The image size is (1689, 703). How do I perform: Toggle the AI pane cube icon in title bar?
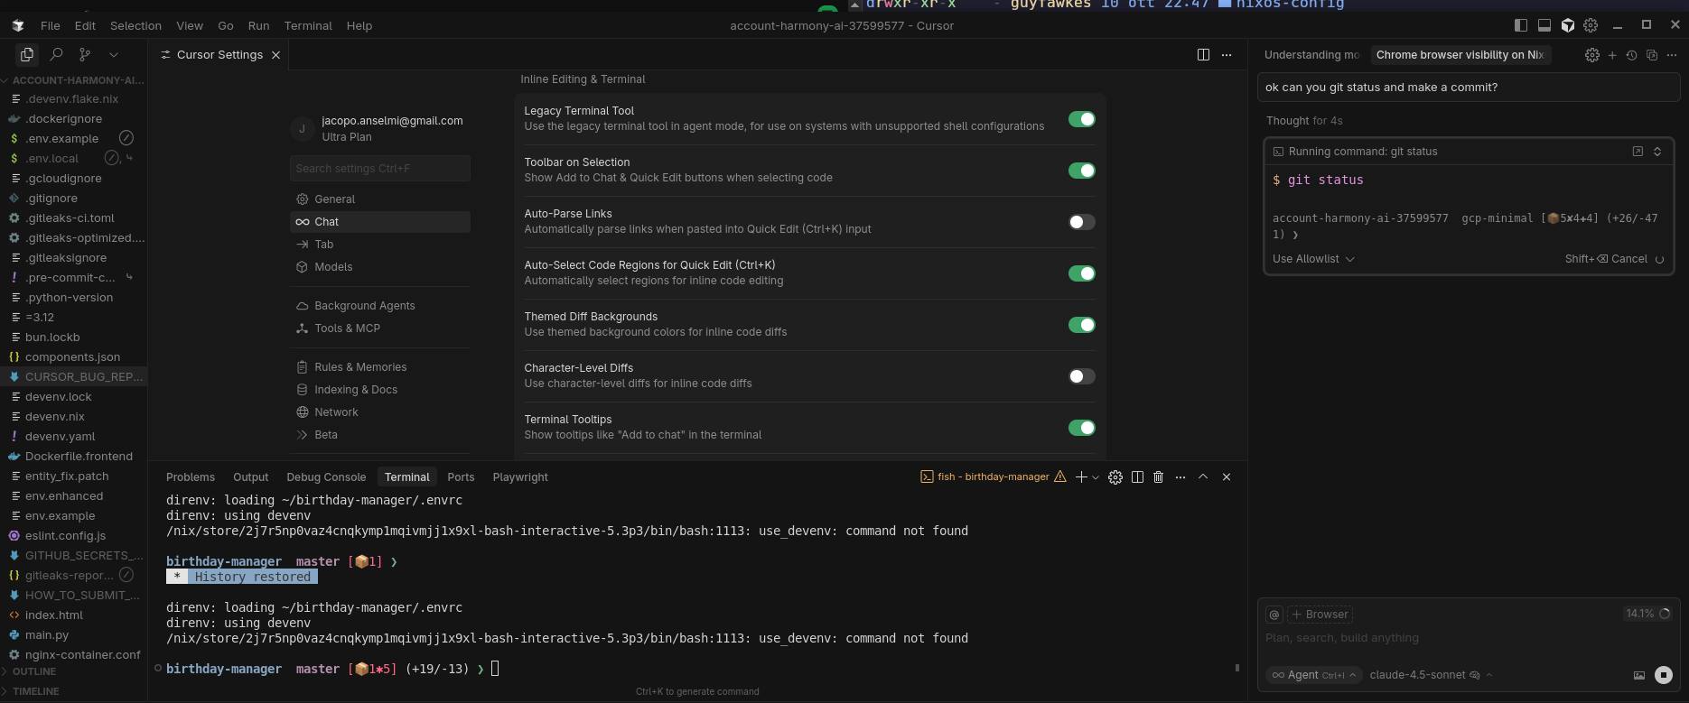[1568, 25]
